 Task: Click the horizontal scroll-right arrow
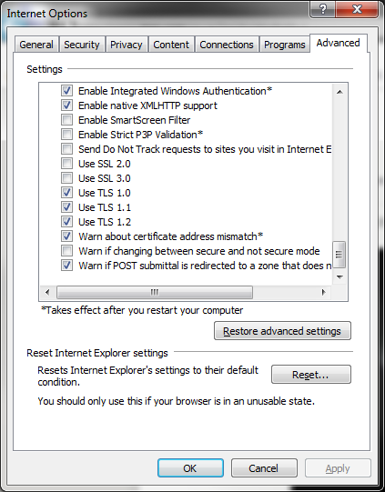click(324, 293)
